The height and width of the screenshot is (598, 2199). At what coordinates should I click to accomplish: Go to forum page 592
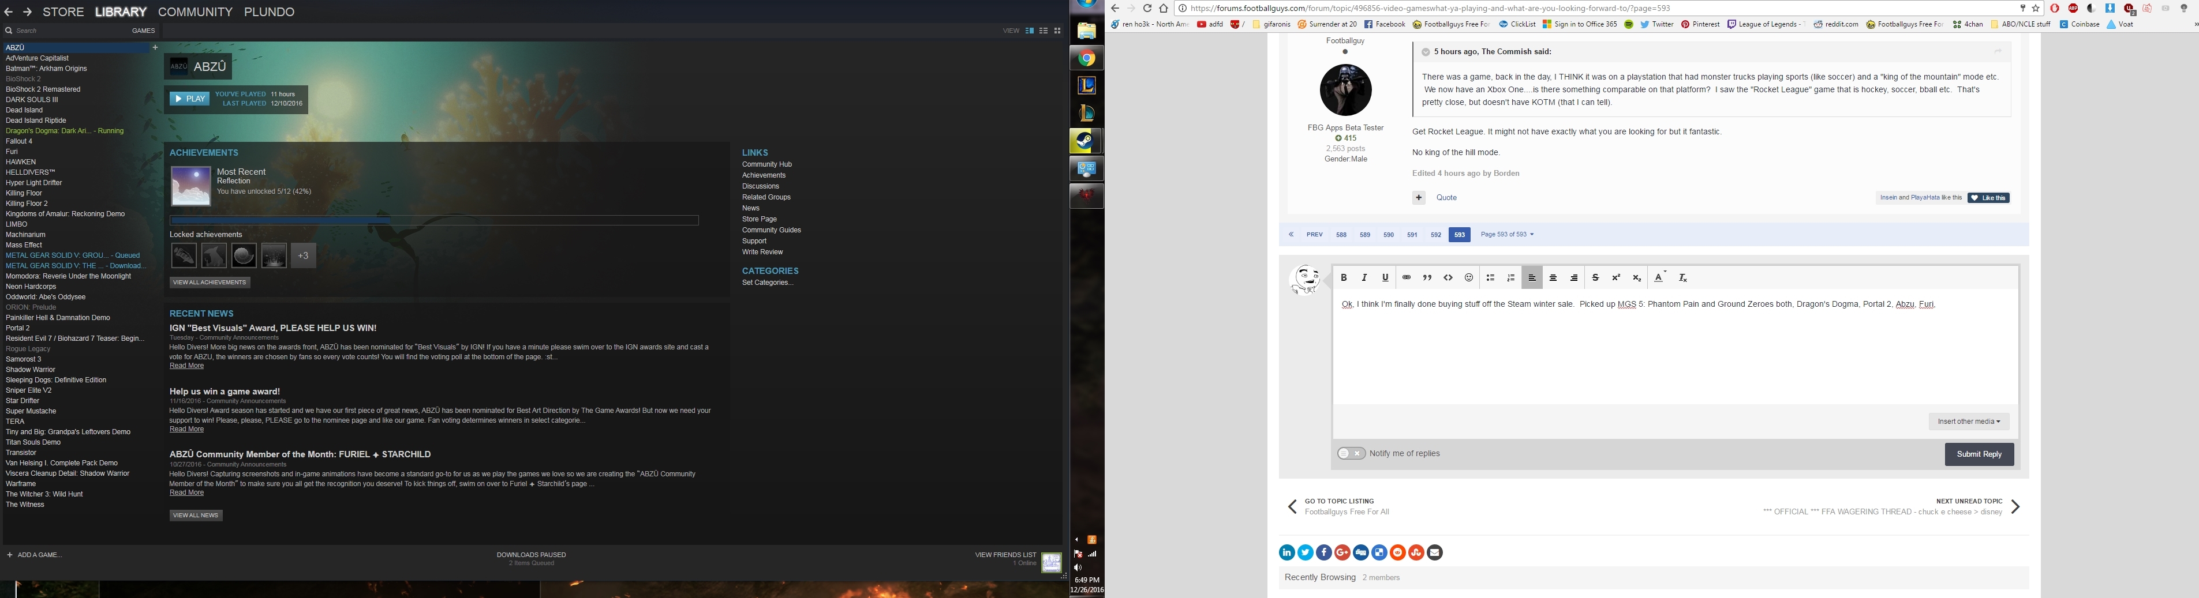point(1436,235)
